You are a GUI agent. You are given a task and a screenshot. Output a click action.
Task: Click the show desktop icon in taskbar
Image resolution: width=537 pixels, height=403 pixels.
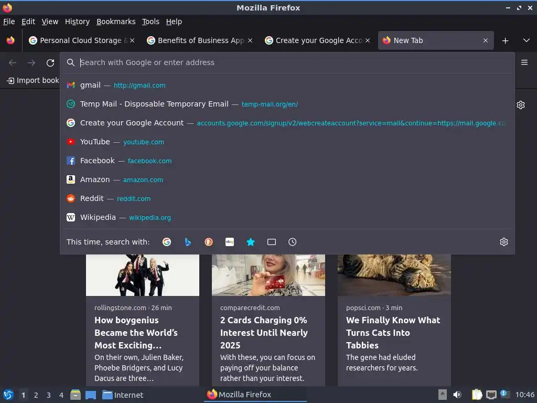(x=90, y=395)
